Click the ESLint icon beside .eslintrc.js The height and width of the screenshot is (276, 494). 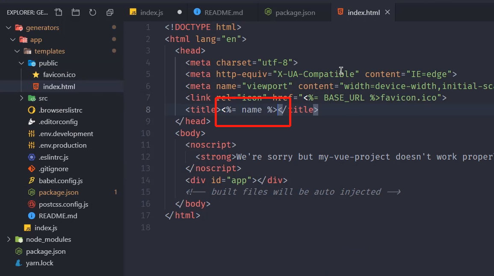pos(32,157)
